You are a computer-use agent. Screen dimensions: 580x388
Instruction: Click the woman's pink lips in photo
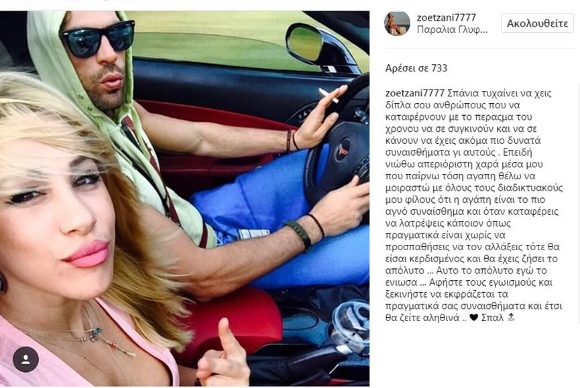tap(88, 254)
